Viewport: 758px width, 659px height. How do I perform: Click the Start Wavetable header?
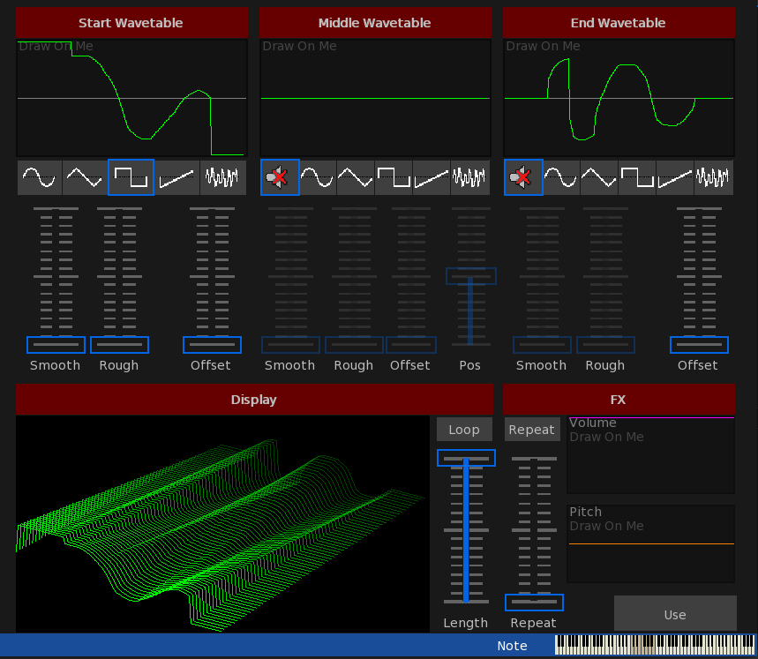tap(131, 23)
